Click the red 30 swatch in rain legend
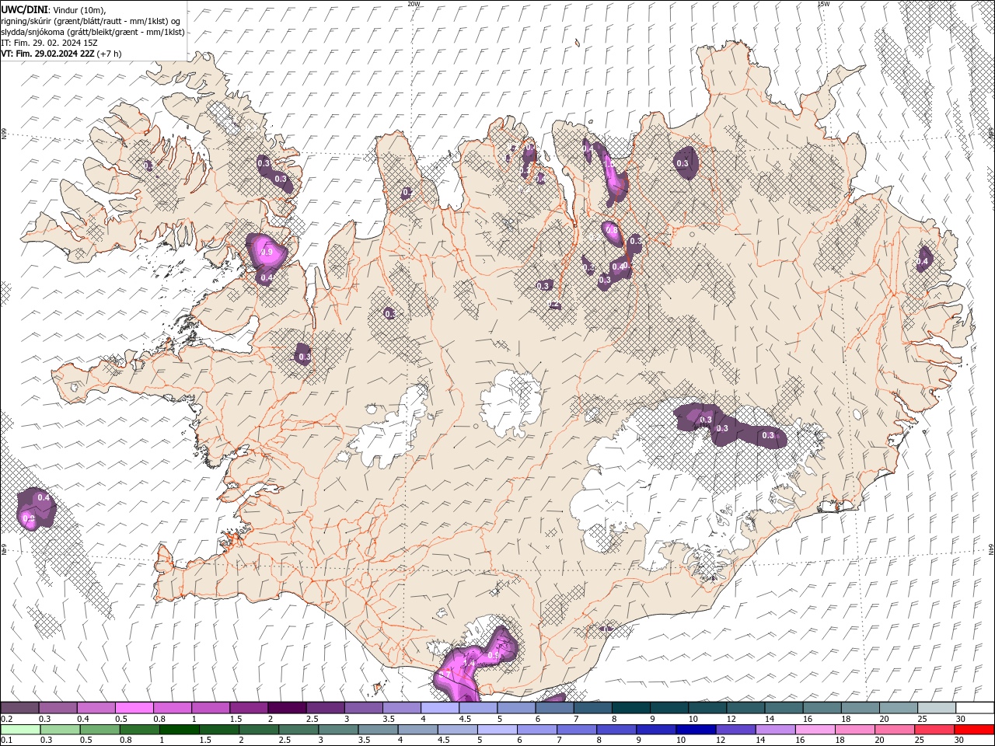995x746 pixels. [x=974, y=730]
